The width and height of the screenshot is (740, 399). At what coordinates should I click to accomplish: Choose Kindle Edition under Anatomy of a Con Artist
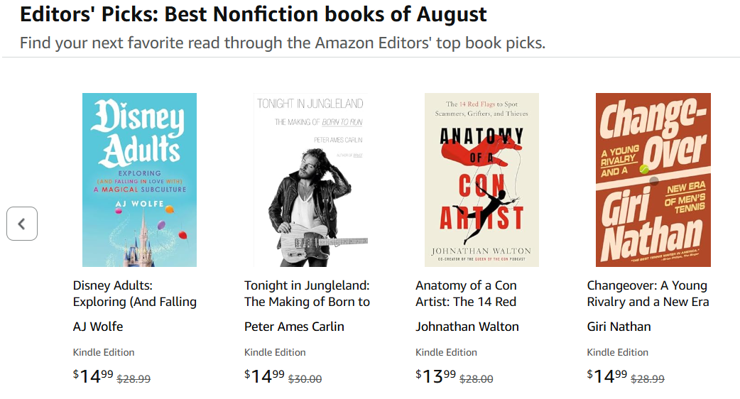pyautogui.click(x=446, y=352)
